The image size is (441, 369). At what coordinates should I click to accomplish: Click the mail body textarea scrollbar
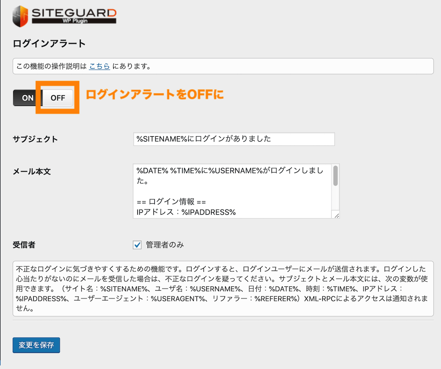tap(335, 176)
